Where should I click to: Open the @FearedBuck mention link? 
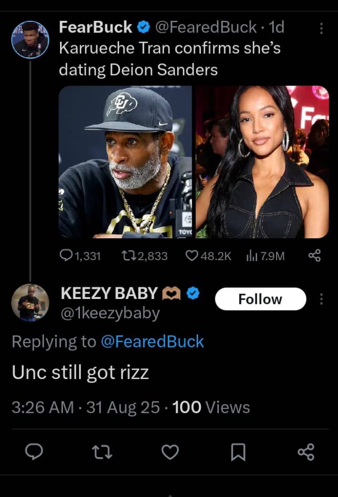coord(155,342)
